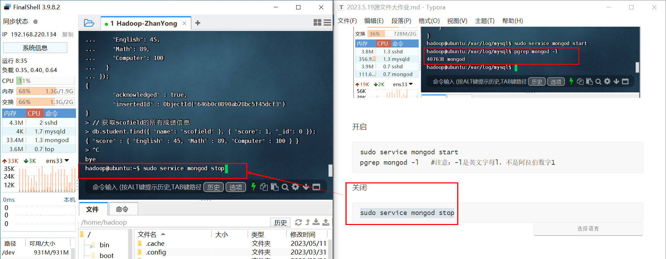The image size is (666, 259).
Task: Open terminal search magnifier icon in FinalShell
Action: click(x=285, y=187)
